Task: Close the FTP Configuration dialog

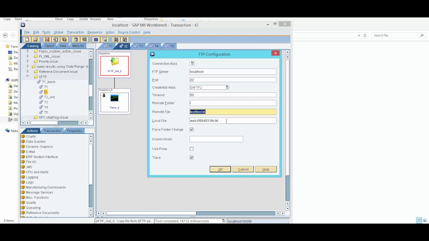Action: 275,53
